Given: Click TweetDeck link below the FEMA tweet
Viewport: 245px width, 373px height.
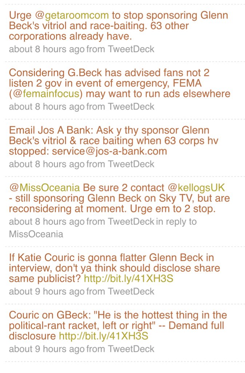Looking at the screenshot, I should 131,106.
